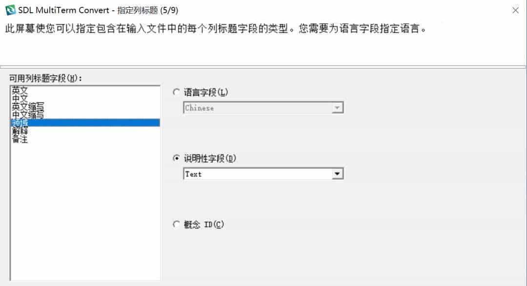This screenshot has width=527, height=286.
Task: Expand the Text combo box arrow
Action: tap(337, 173)
